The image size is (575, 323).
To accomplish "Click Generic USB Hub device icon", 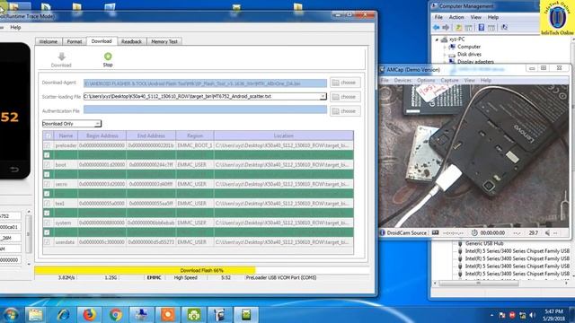I will (460, 243).
